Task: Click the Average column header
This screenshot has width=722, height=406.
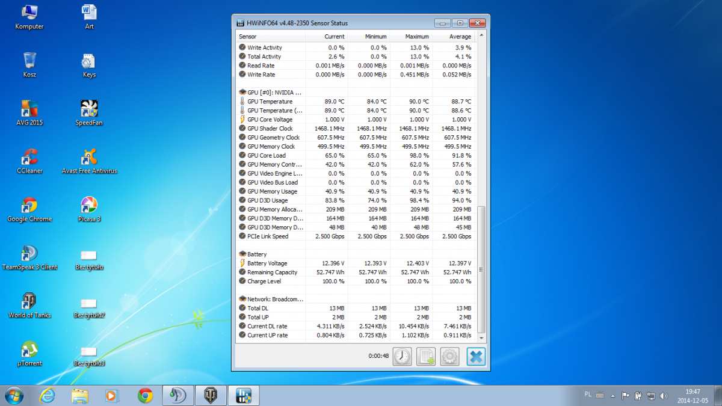Action: point(454,37)
